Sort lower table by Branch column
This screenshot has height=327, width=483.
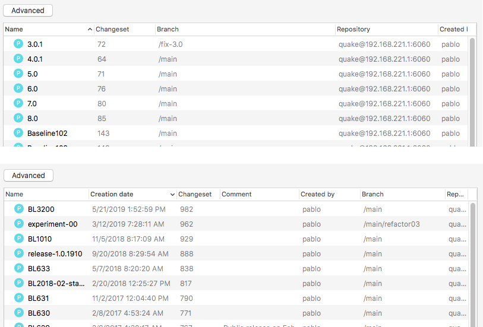click(403, 194)
